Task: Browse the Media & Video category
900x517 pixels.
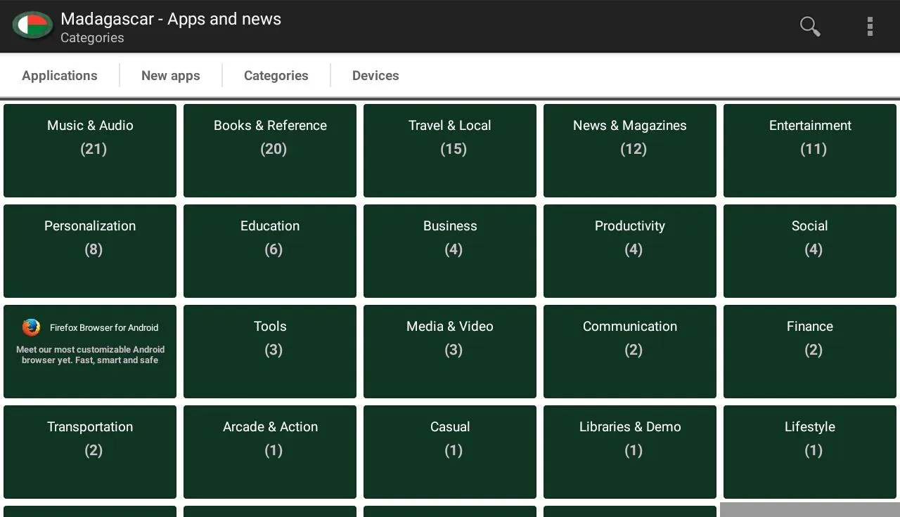Action: click(x=450, y=351)
